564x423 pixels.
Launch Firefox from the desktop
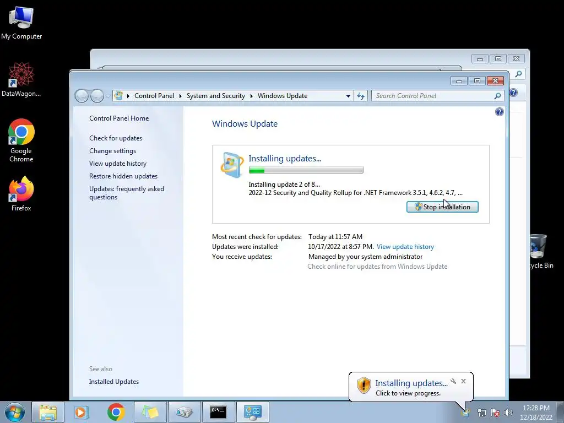point(21,193)
